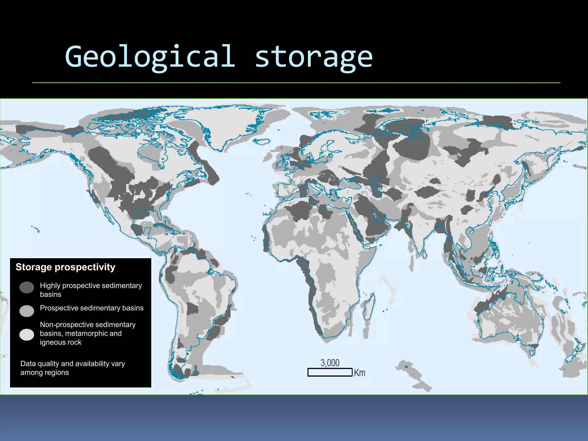588x441 pixels.
Task: Click the Storage prospectivity legend heading
Action: coord(65,267)
